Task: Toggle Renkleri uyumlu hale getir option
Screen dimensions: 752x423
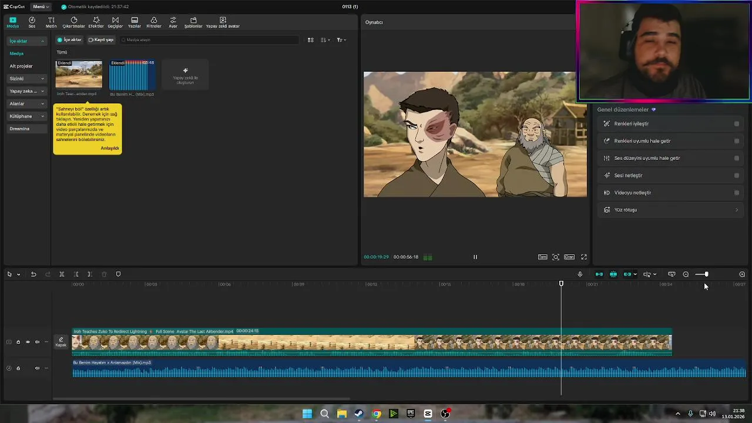Action: tap(737, 141)
